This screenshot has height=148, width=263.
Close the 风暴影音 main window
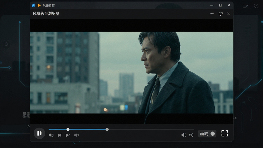229,5
